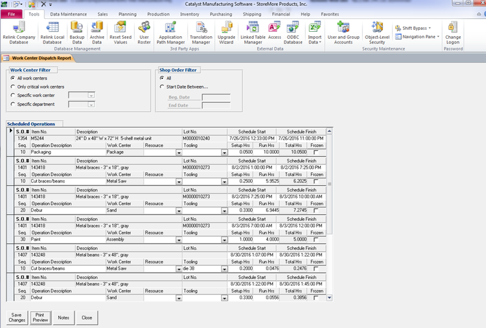The image size is (486, 328).
Task: Switch to the Purchasing tab
Action: (221, 14)
